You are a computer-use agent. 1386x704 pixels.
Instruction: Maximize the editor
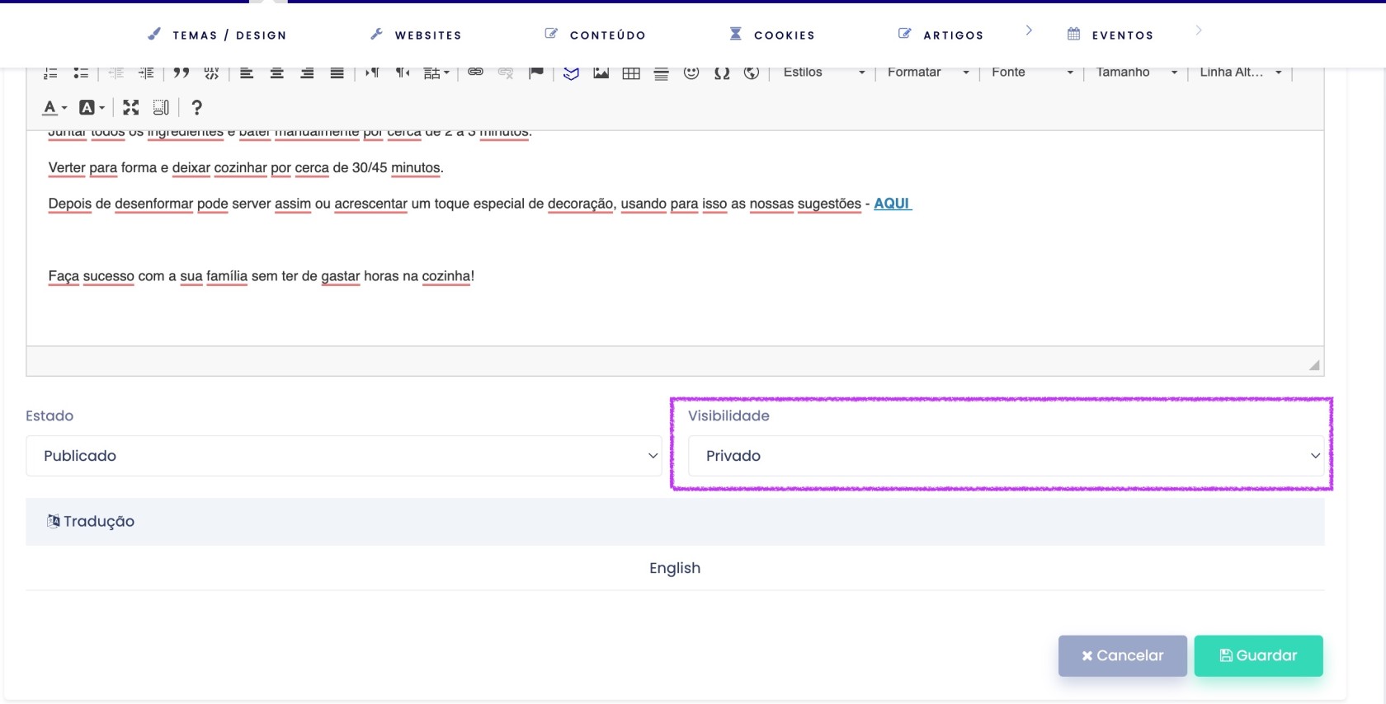pyautogui.click(x=131, y=107)
